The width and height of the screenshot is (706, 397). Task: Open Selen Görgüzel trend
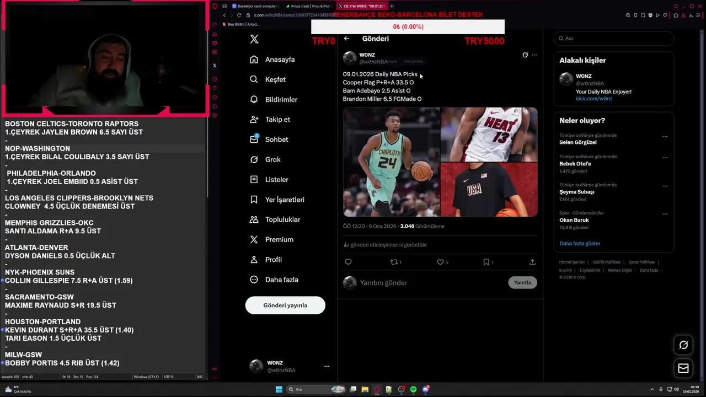pyautogui.click(x=577, y=142)
